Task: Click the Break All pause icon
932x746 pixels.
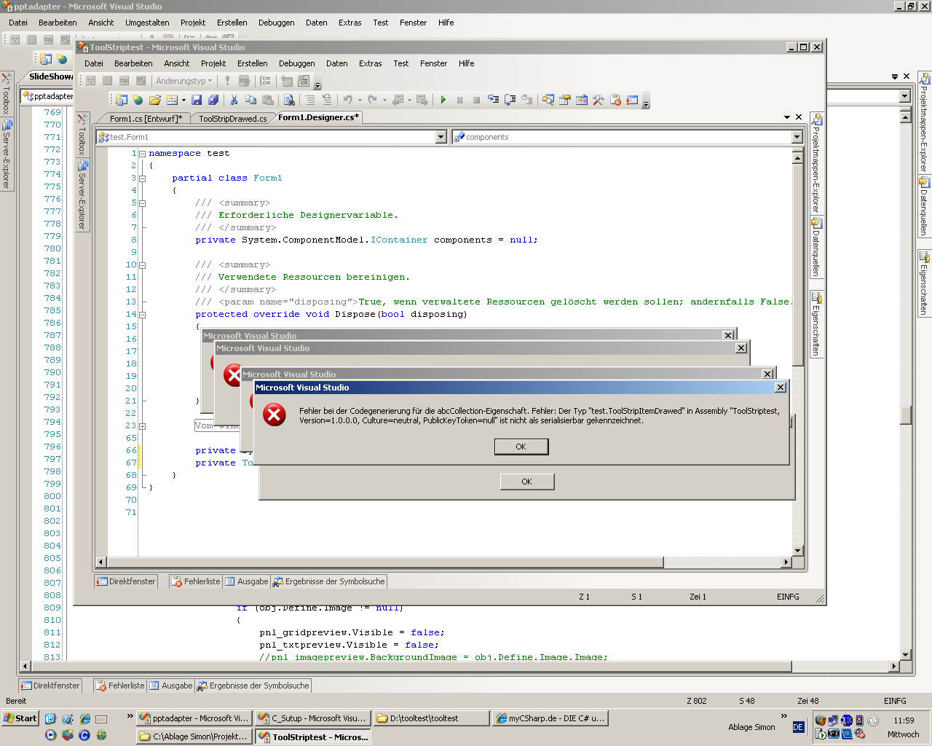Action: click(x=459, y=100)
